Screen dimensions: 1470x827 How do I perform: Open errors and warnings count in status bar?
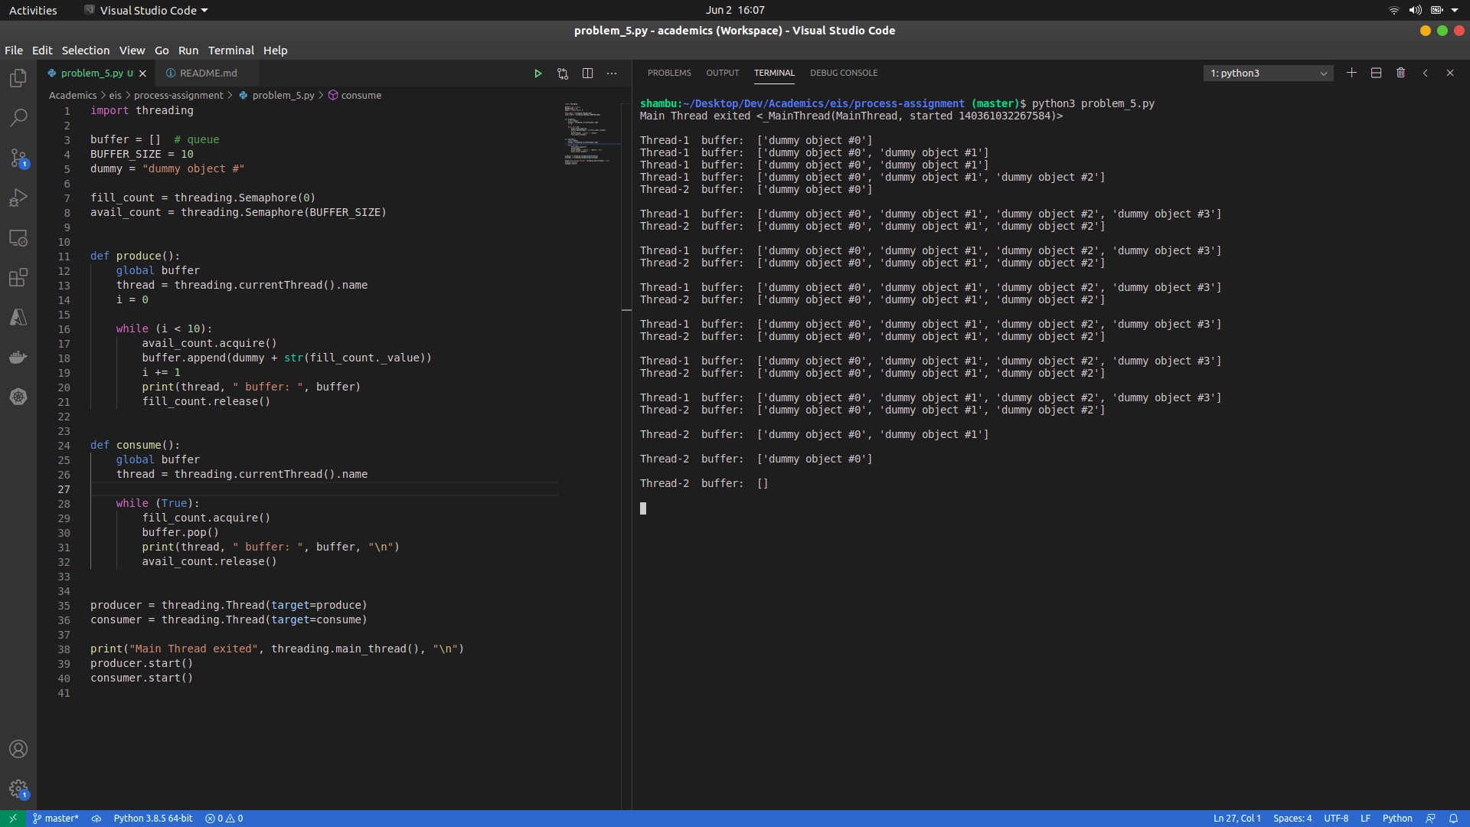[224, 819]
